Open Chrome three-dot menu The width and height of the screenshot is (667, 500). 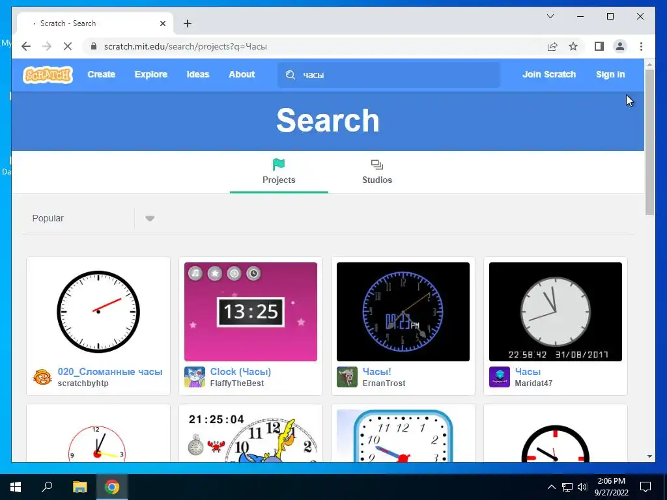(x=641, y=47)
